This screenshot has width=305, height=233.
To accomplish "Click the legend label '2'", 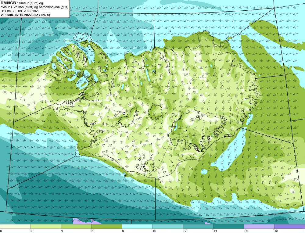I will click(32, 231).
